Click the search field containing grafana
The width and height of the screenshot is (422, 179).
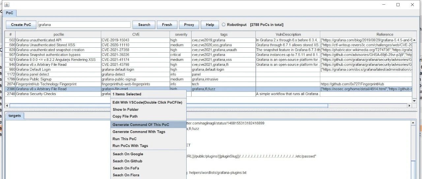point(84,25)
